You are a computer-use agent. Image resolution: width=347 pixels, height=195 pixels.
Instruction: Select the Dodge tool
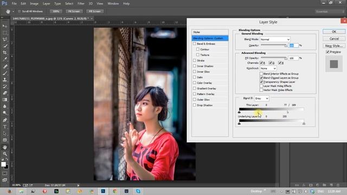click(5, 113)
